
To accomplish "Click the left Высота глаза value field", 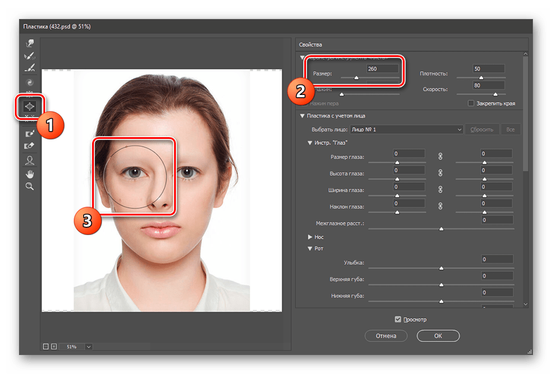I will click(x=409, y=170).
